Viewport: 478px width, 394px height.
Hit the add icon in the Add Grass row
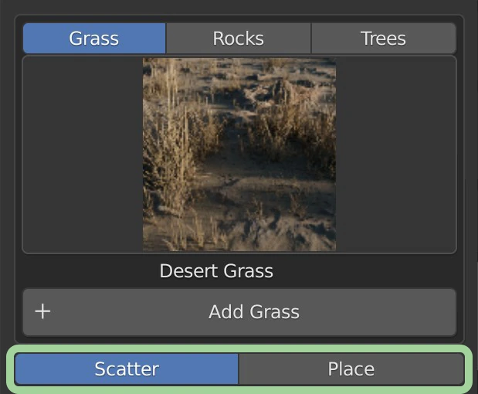43,312
